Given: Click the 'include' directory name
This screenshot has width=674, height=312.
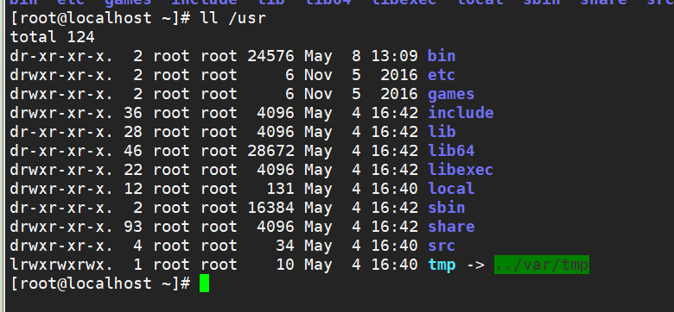Looking at the screenshot, I should pos(461,113).
